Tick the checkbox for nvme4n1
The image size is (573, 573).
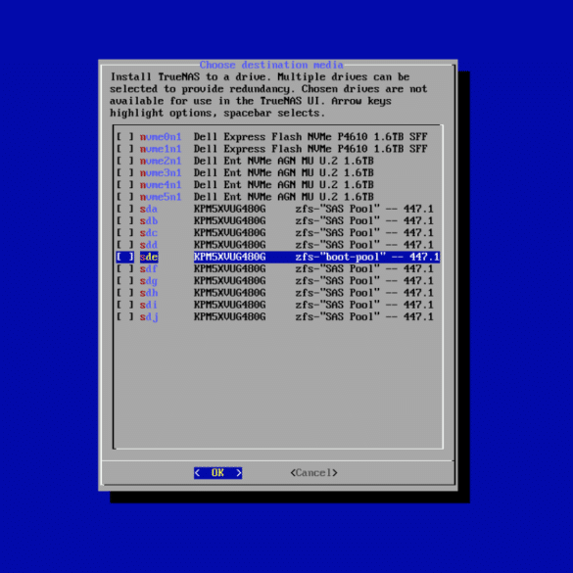pos(125,185)
